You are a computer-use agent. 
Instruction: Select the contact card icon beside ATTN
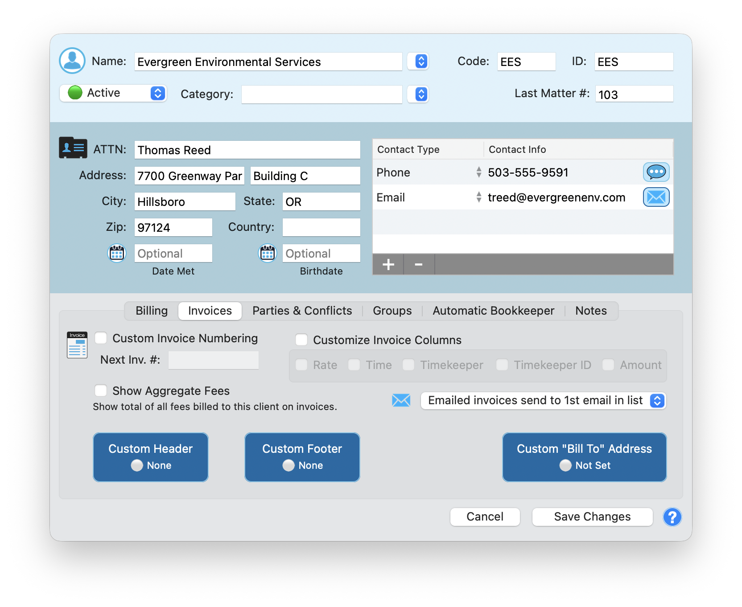pos(73,148)
